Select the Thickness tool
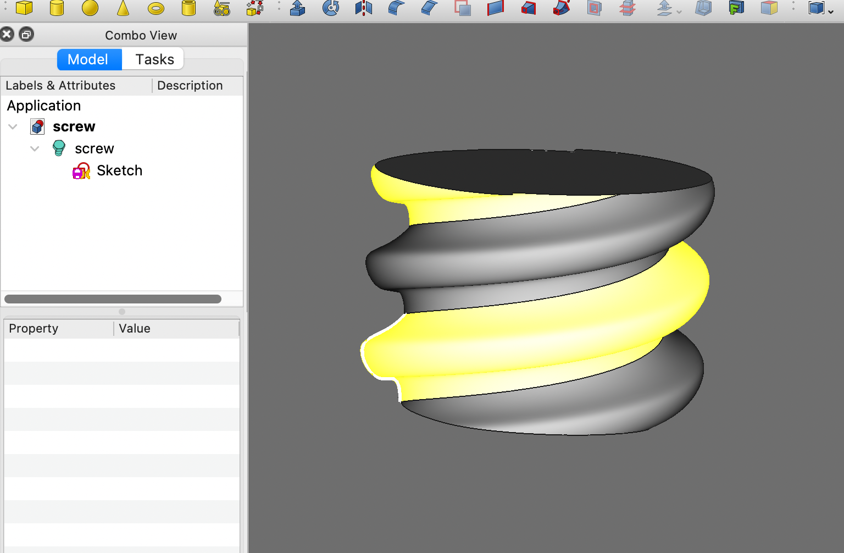Image resolution: width=844 pixels, height=553 pixels. tap(703, 8)
